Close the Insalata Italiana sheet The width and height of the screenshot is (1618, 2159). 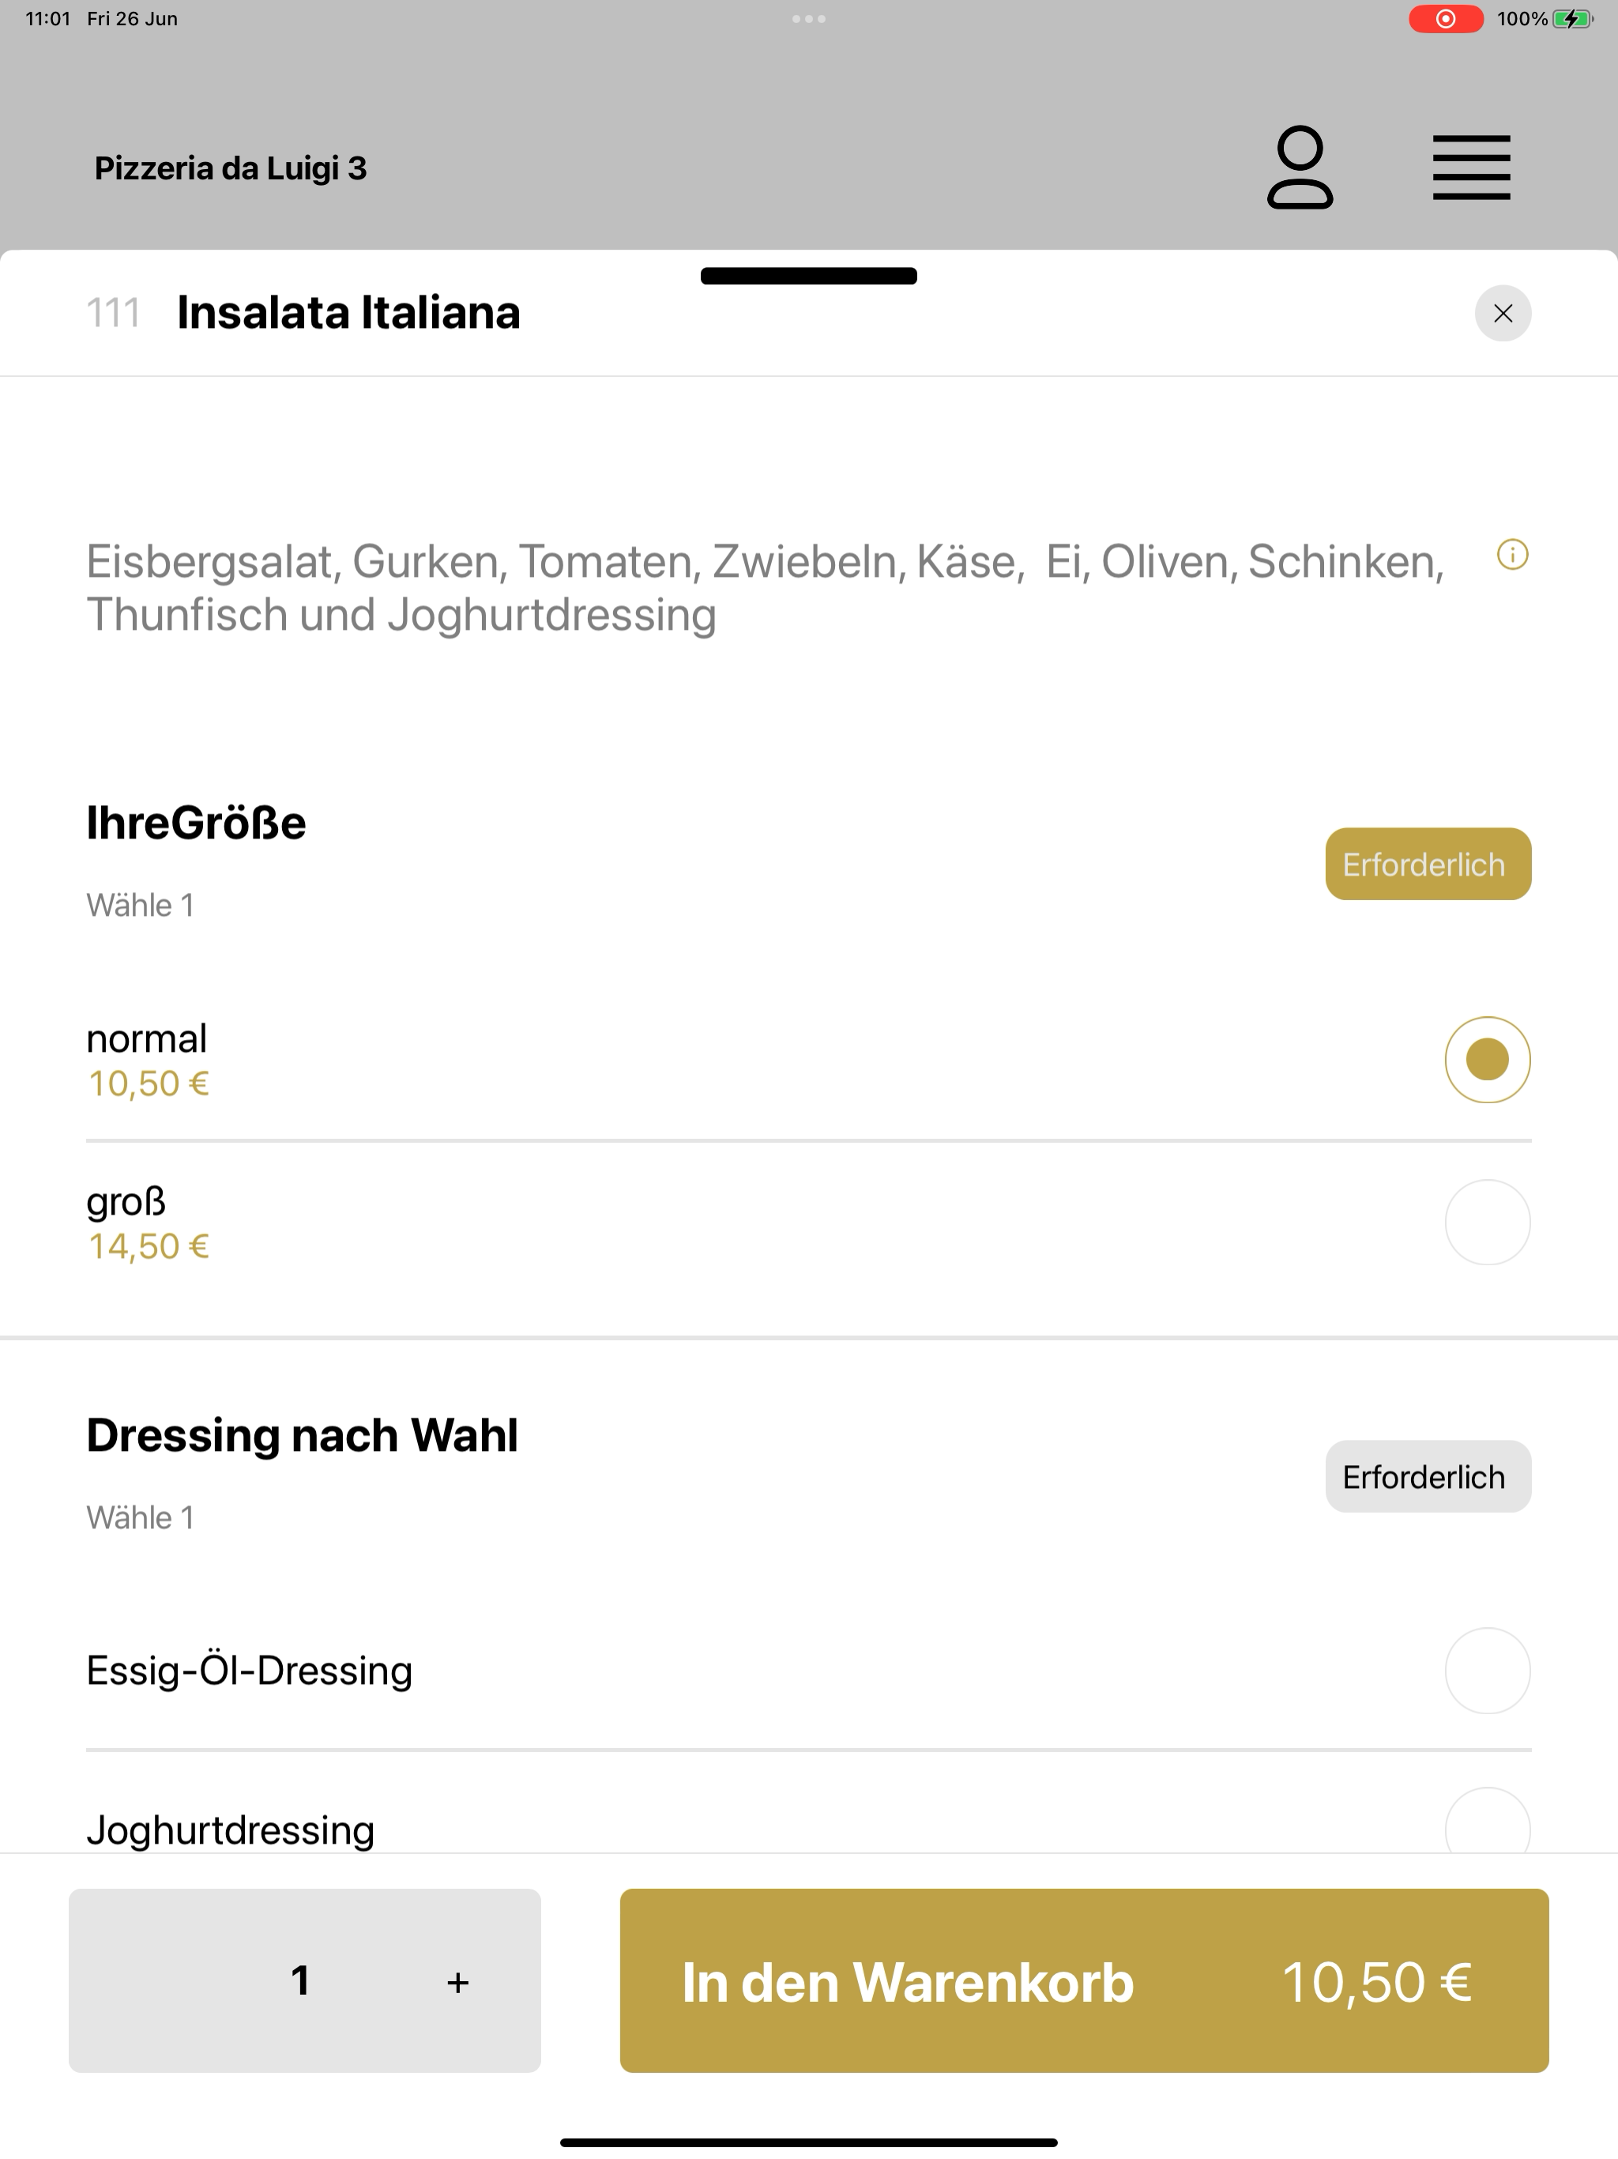1503,313
